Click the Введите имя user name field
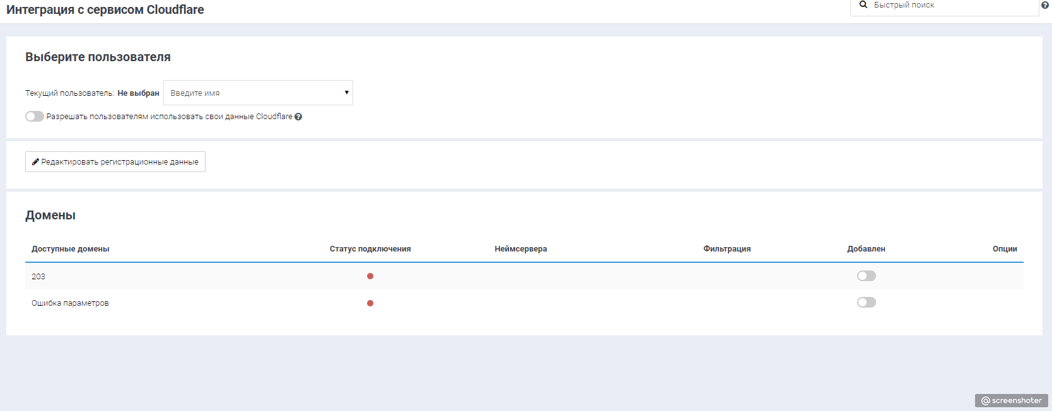This screenshot has width=1052, height=411. [252, 93]
